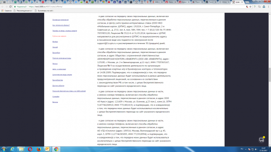This screenshot has width=271, height=152.
Task: Open the 'Футбол' rules link
Action: [x=55, y=42]
